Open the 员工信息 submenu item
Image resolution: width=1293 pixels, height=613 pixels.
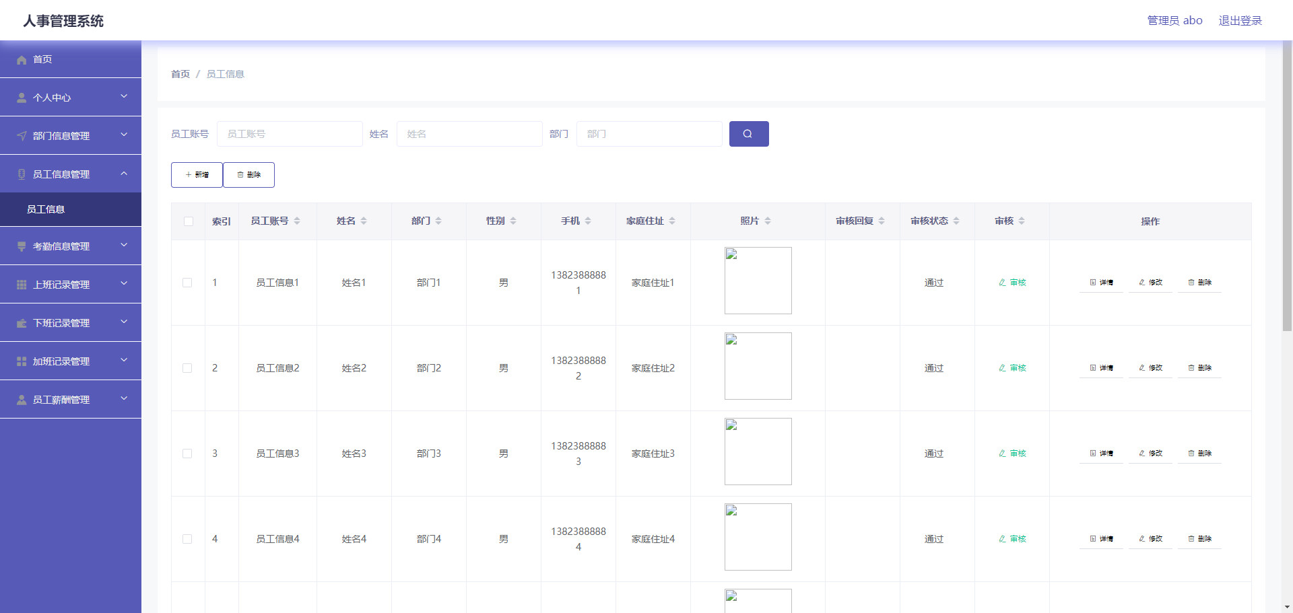(x=46, y=209)
